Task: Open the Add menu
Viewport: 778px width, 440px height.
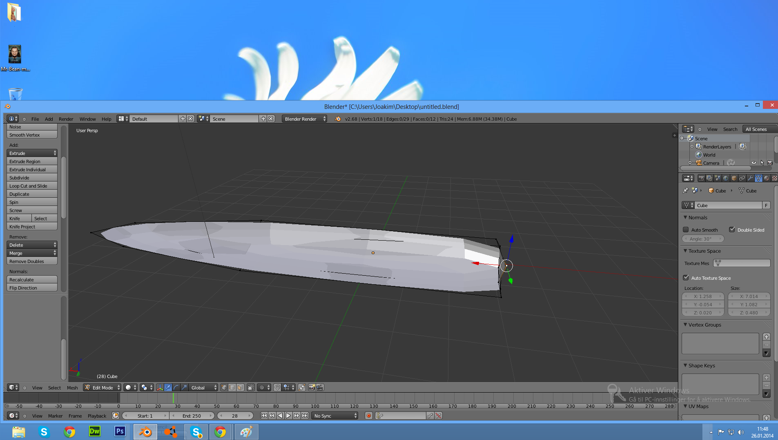Action: [49, 119]
